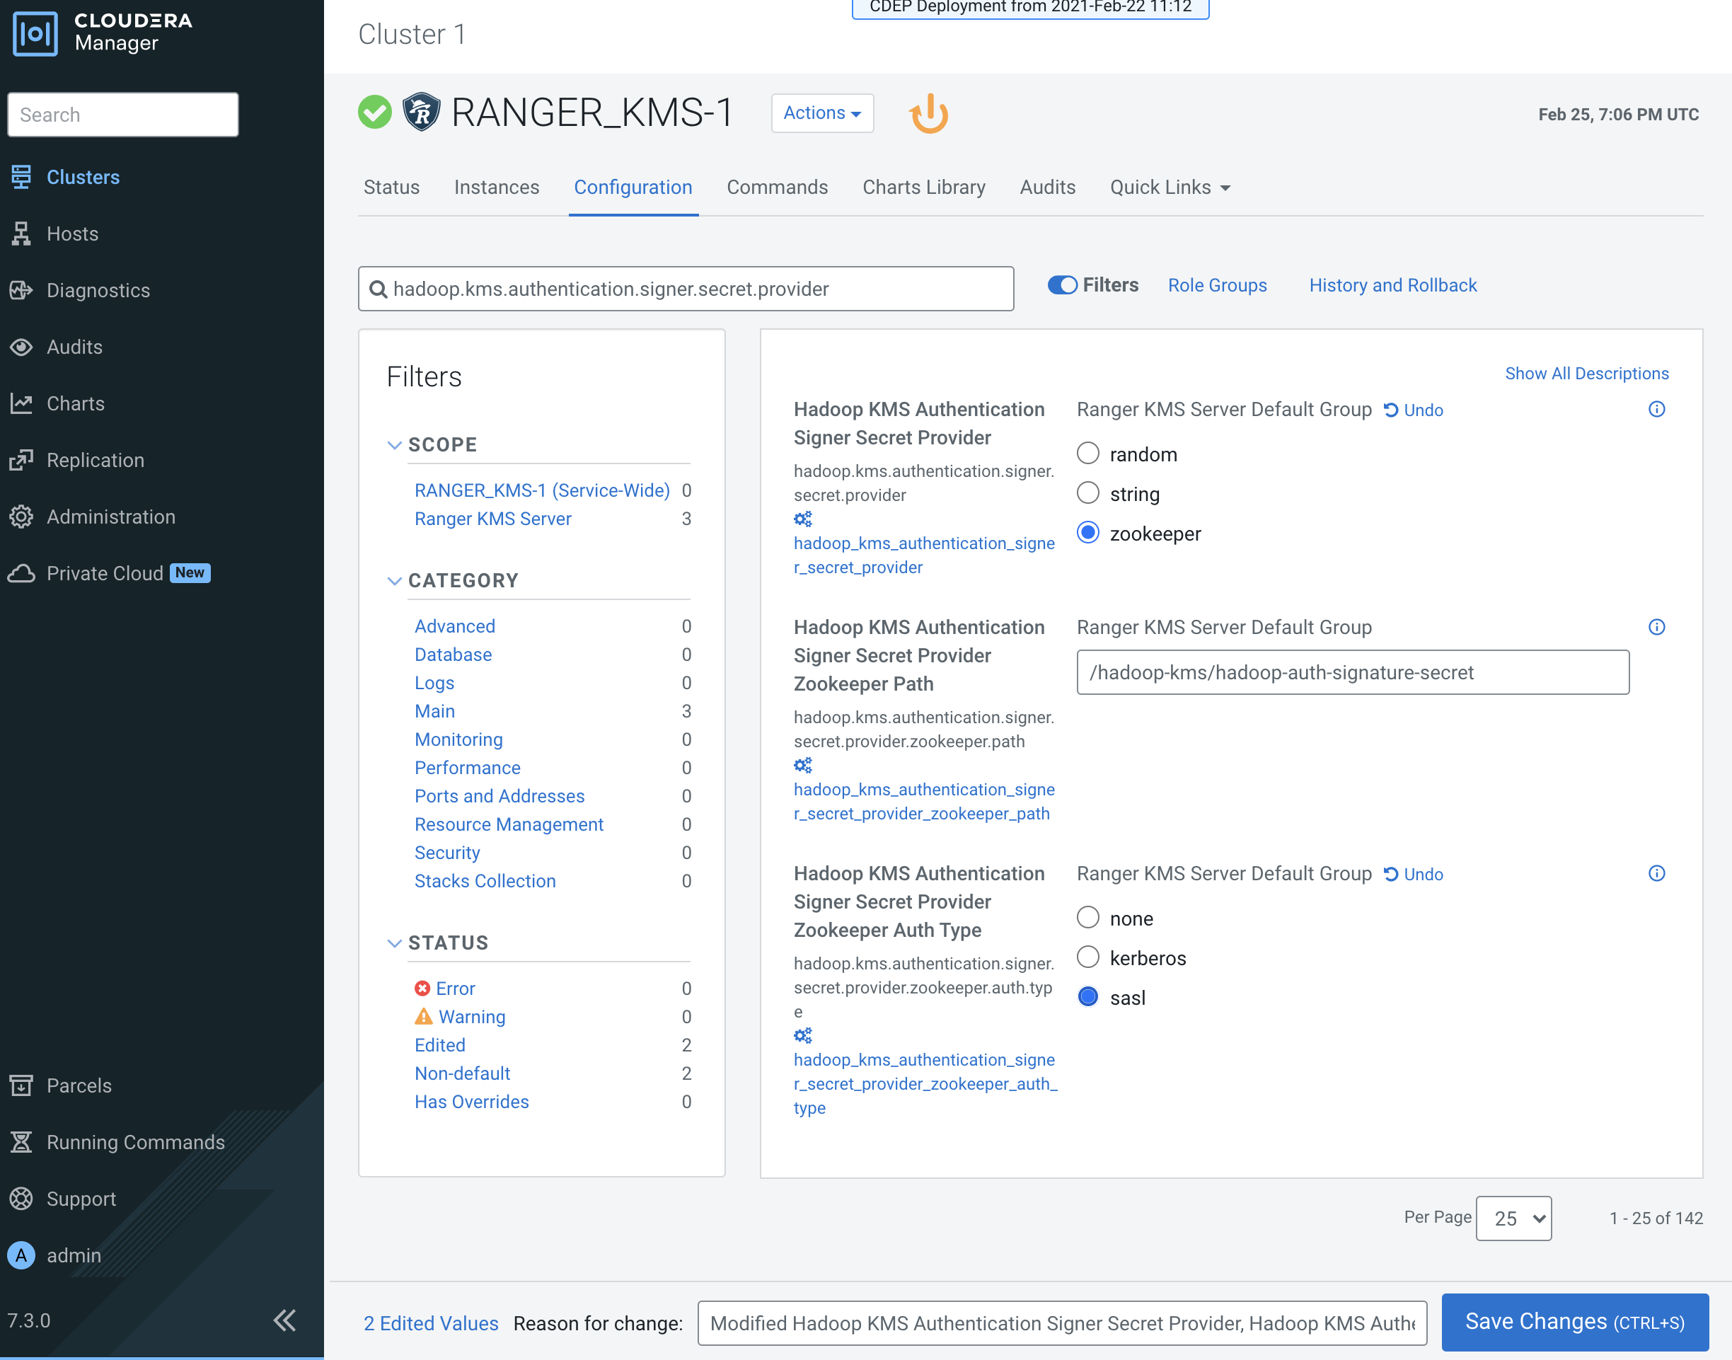Switch to the Instances tab
The width and height of the screenshot is (1732, 1360).
[496, 187]
